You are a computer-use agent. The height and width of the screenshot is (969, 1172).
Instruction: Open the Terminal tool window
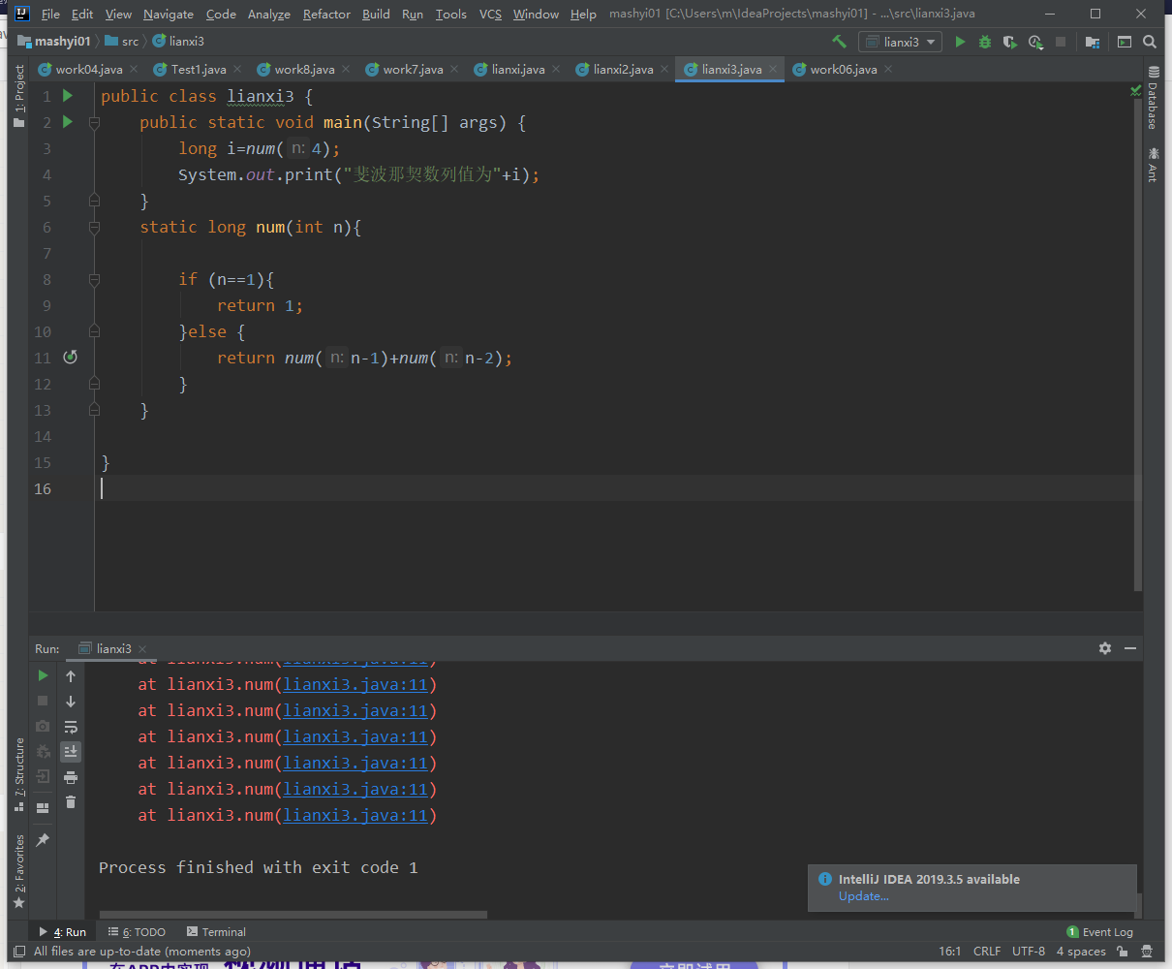216,932
